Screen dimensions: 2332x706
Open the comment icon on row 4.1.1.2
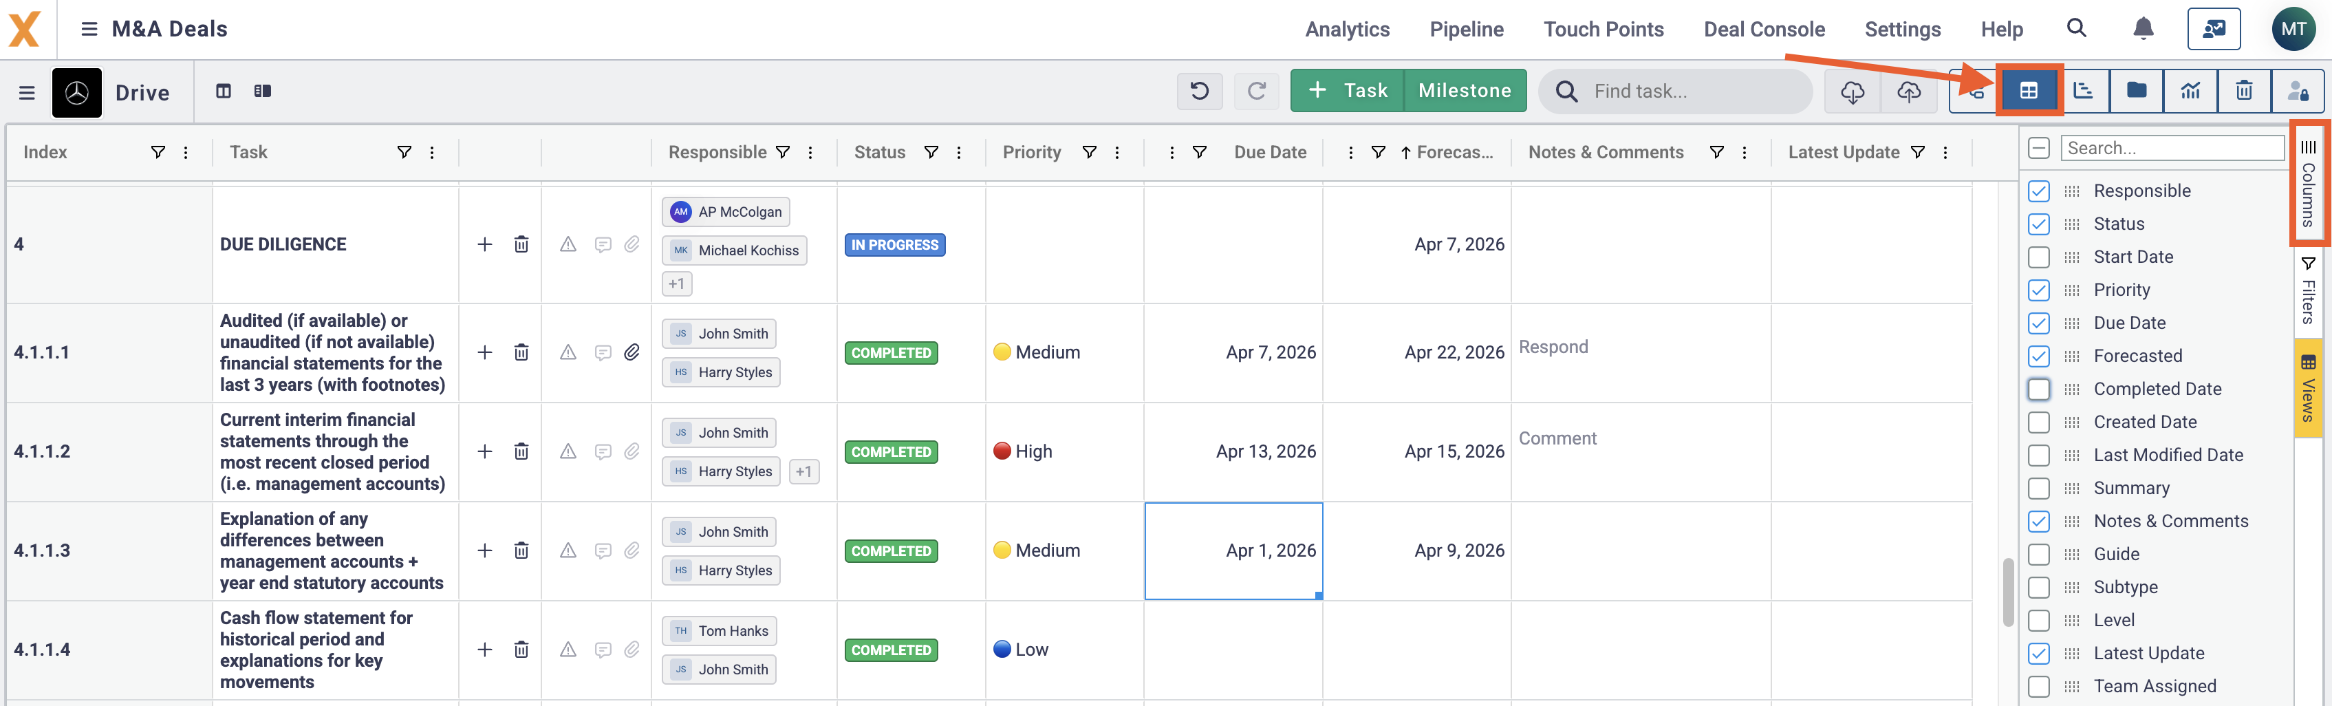(603, 451)
